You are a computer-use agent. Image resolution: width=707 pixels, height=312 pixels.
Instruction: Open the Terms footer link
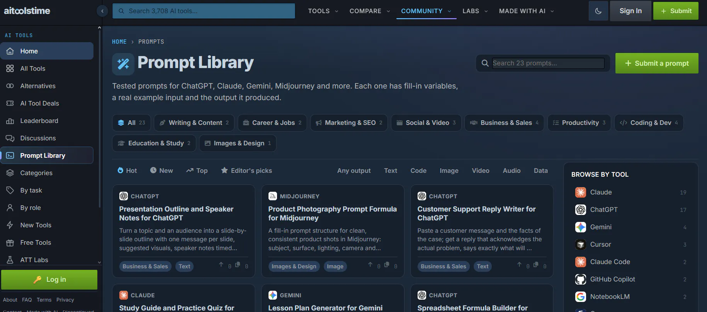click(44, 300)
